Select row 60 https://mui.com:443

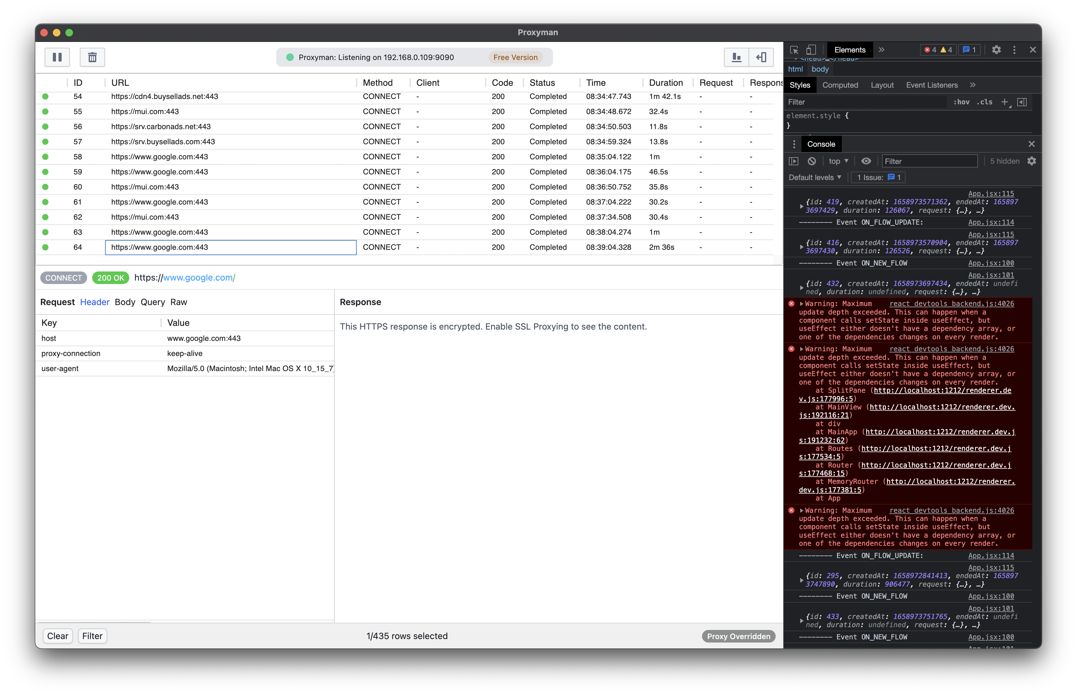coord(404,187)
